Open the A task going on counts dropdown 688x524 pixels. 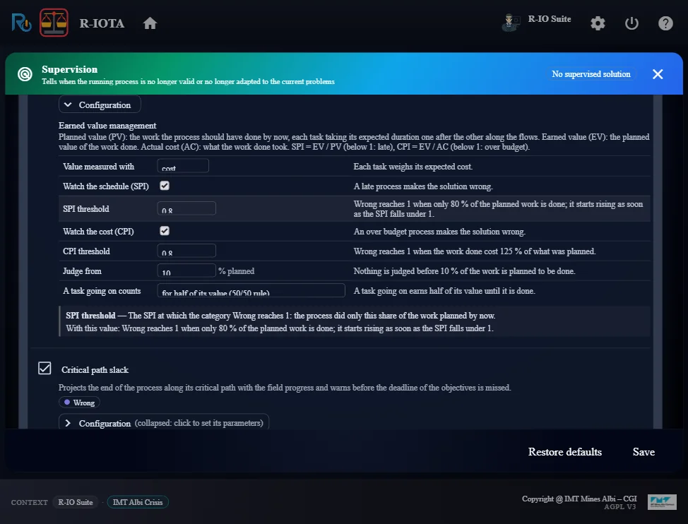pos(251,291)
